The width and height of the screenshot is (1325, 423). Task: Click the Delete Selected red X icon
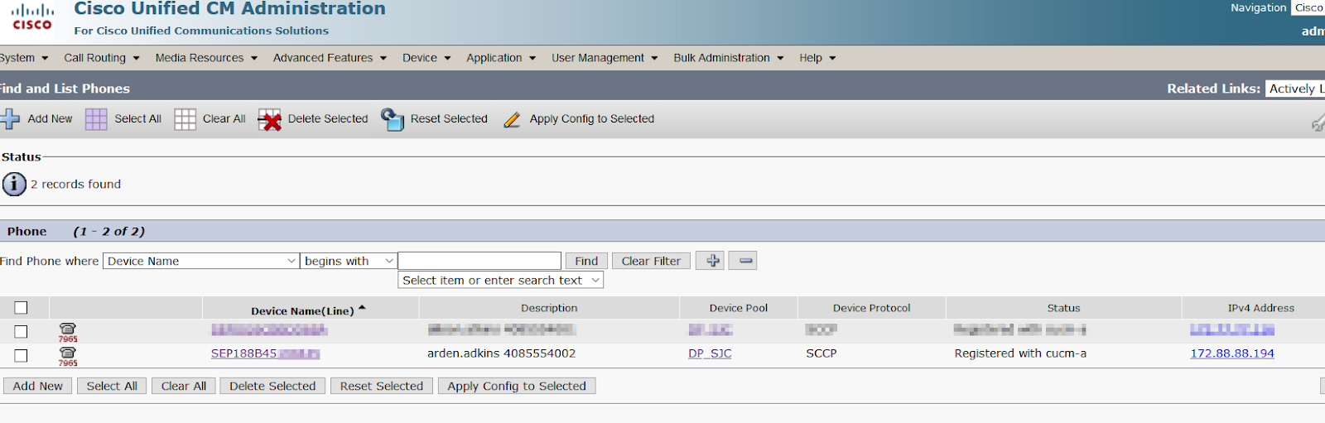click(269, 119)
